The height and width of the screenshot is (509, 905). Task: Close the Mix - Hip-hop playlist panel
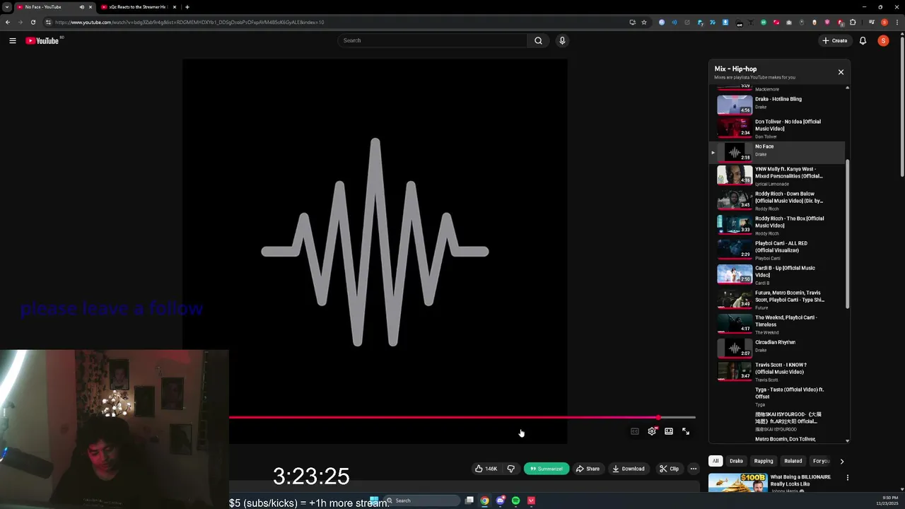coord(841,72)
